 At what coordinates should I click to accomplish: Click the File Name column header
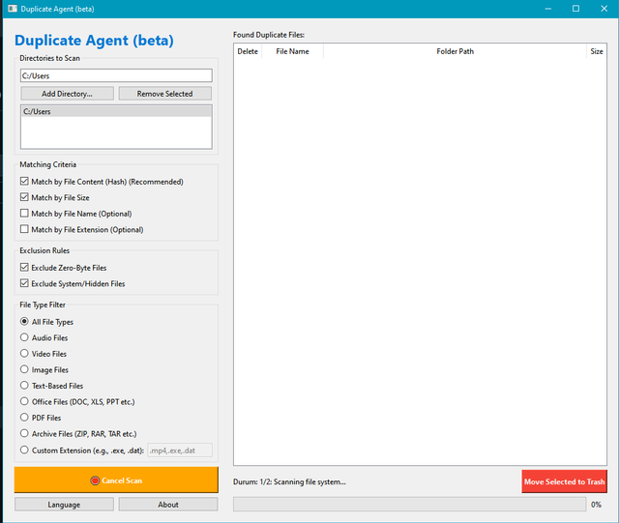pyautogui.click(x=292, y=51)
